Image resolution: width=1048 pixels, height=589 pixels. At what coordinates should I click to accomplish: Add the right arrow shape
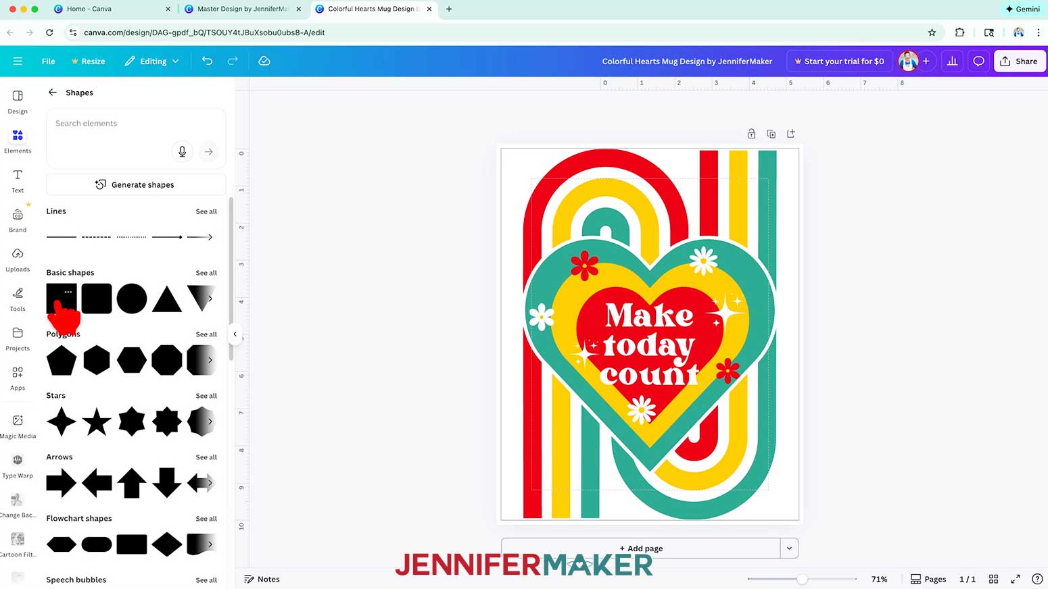coord(62,483)
